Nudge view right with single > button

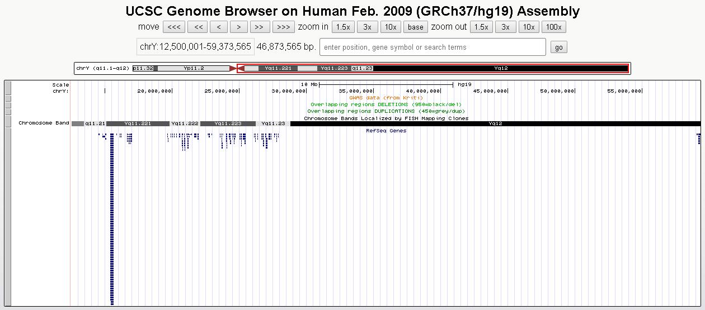coord(239,27)
